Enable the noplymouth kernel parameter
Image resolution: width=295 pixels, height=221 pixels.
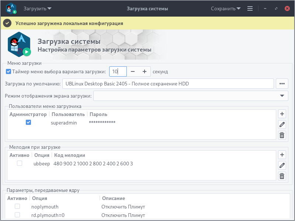[17, 206]
